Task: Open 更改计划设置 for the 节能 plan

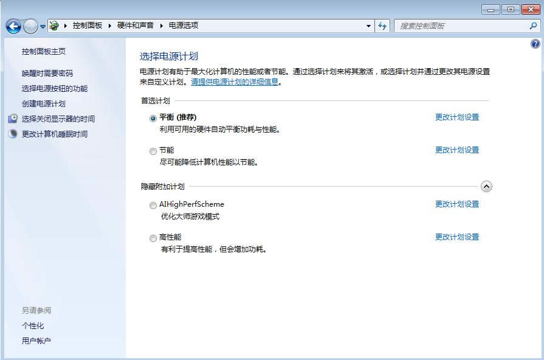Action: (x=456, y=150)
